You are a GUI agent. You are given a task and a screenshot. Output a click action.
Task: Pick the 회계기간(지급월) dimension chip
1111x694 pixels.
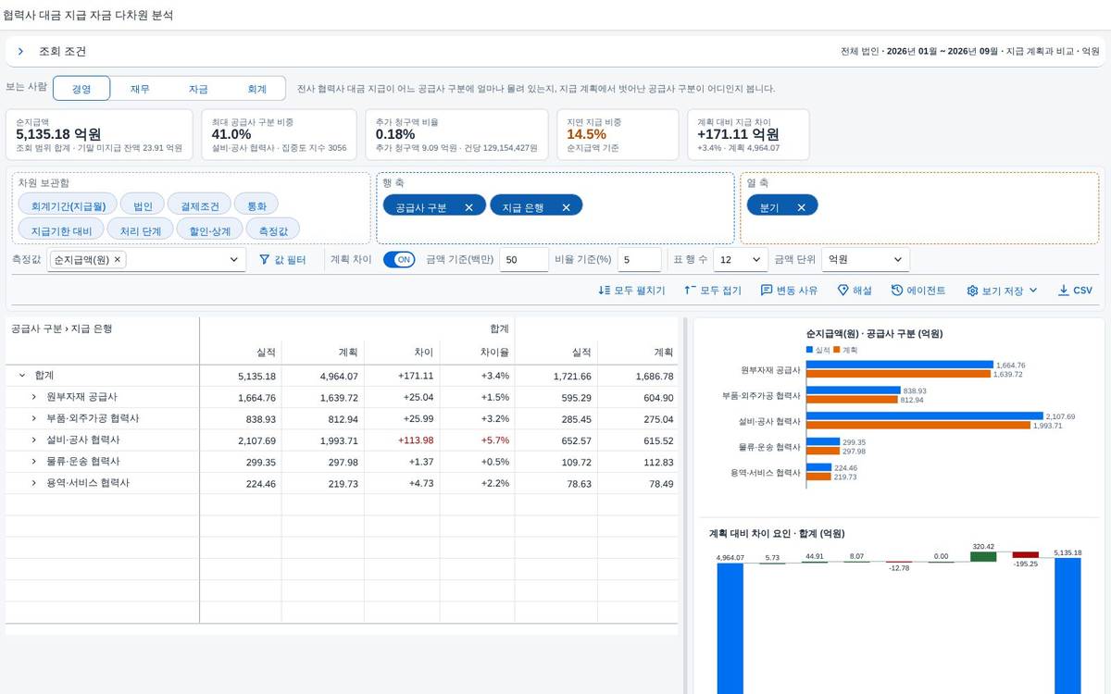(68, 205)
